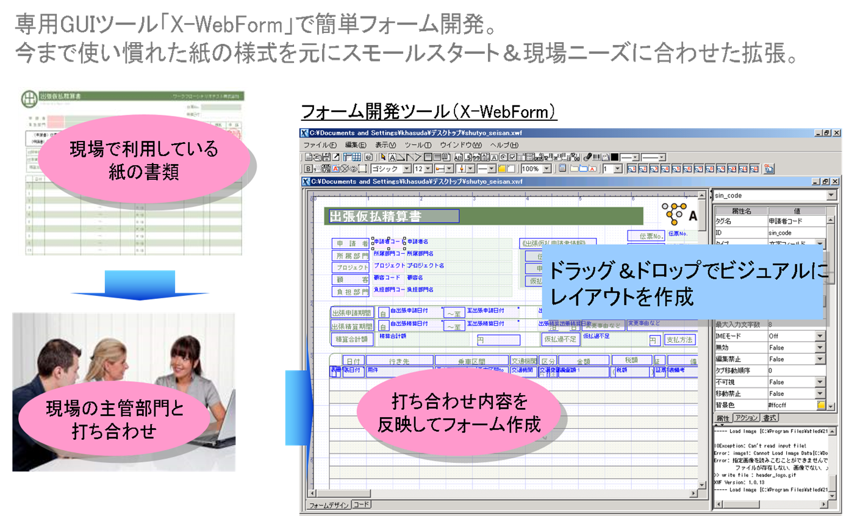
Task: Select the checkbox control tool
Action: click(x=512, y=157)
